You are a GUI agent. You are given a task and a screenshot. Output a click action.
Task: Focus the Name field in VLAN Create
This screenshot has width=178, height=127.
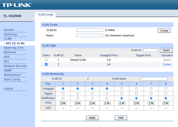(x=90, y=36)
